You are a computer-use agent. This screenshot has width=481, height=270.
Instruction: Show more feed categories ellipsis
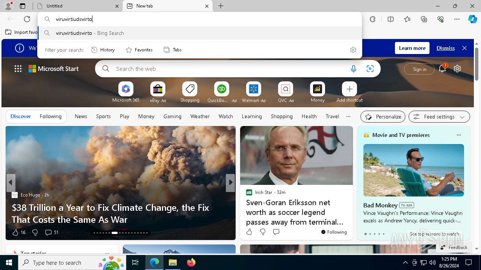tap(348, 116)
